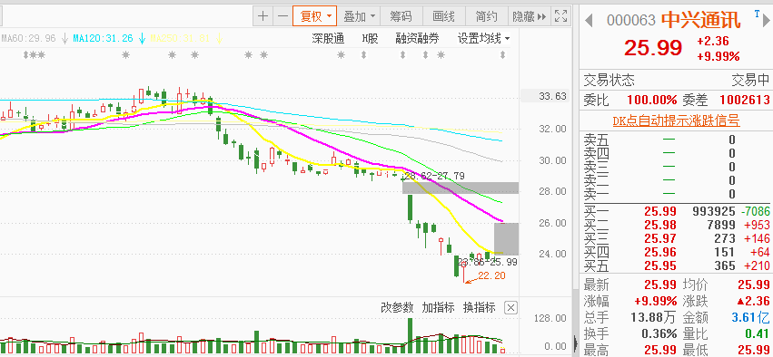Select the H股 tab
The image size is (773, 357).
pos(370,38)
